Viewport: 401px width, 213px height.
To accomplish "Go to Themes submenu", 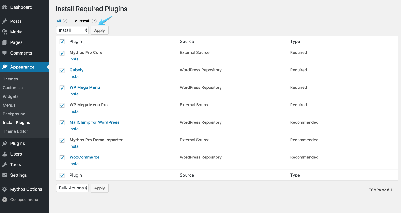I will click(10, 79).
